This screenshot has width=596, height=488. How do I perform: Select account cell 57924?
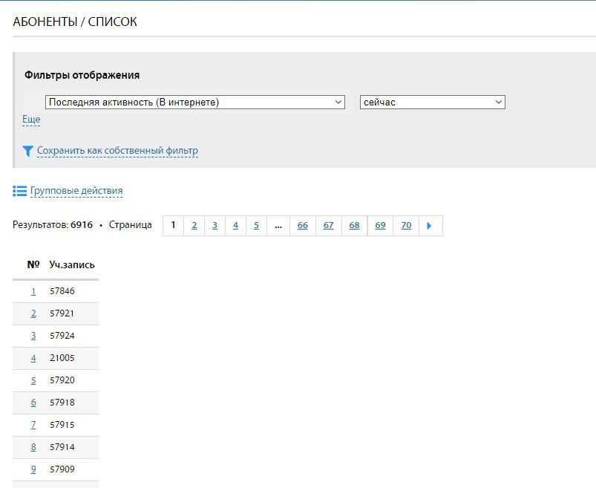point(62,336)
